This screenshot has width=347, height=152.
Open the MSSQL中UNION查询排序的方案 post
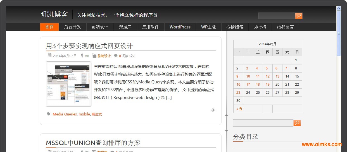tap(93, 143)
